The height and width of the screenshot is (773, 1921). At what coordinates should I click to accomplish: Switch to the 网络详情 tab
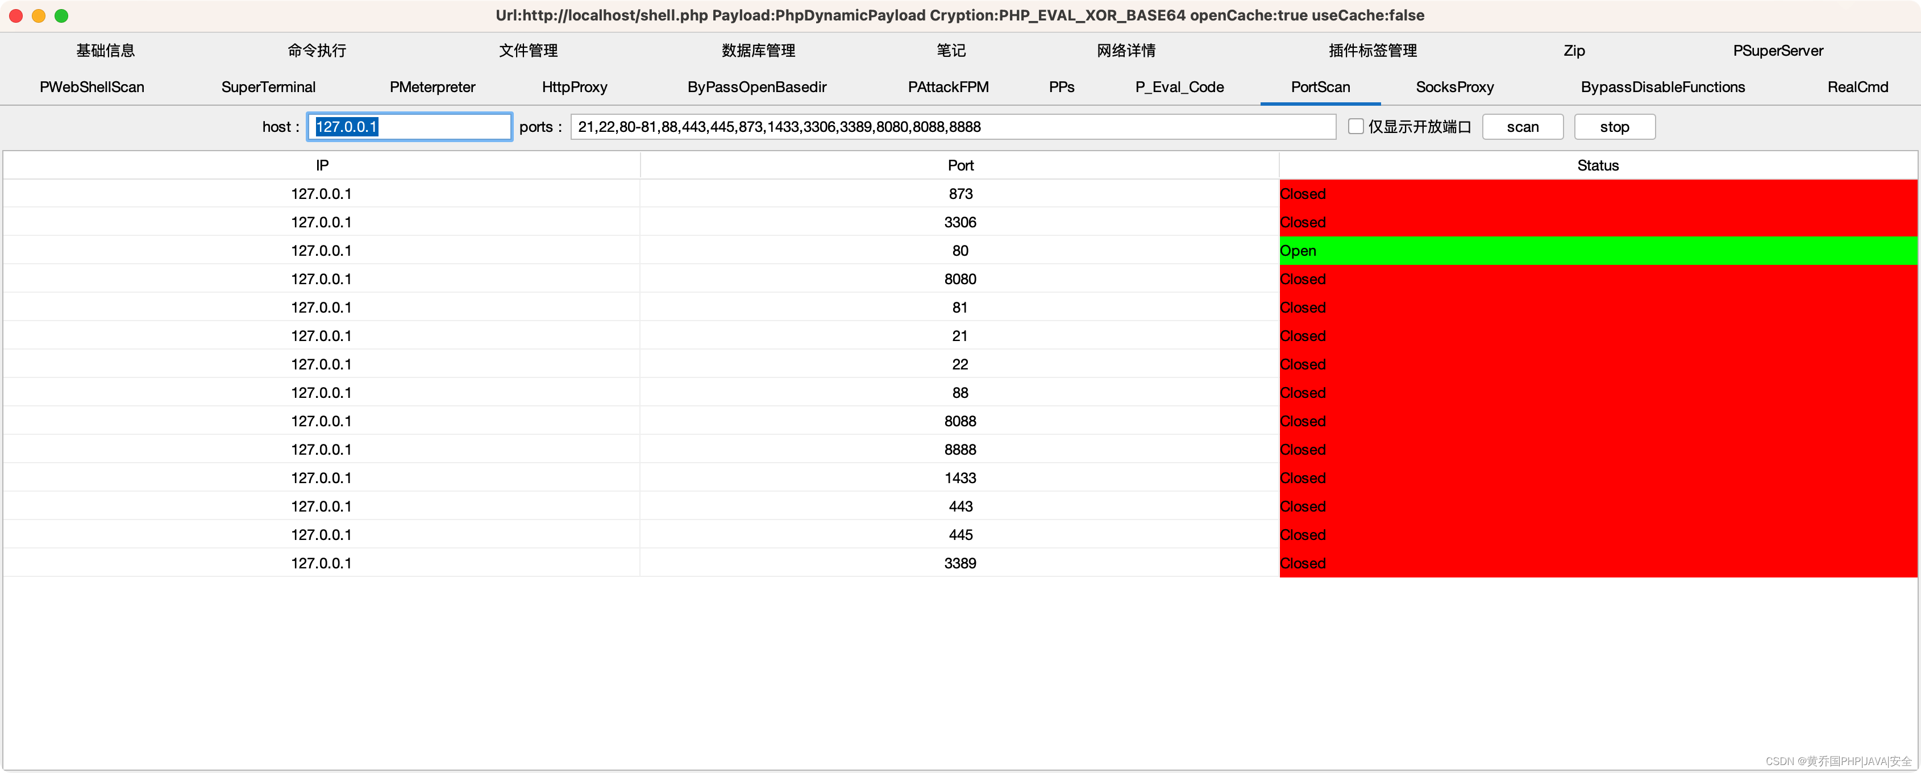[1126, 51]
